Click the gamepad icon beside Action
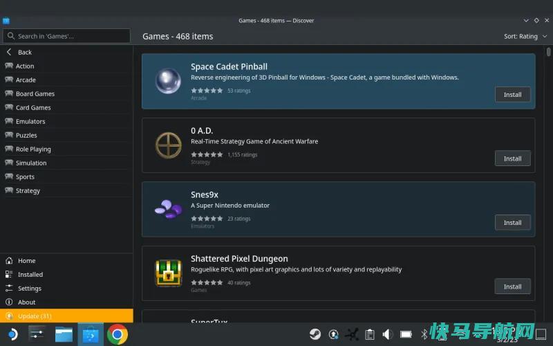The height and width of the screenshot is (346, 553). tap(9, 66)
